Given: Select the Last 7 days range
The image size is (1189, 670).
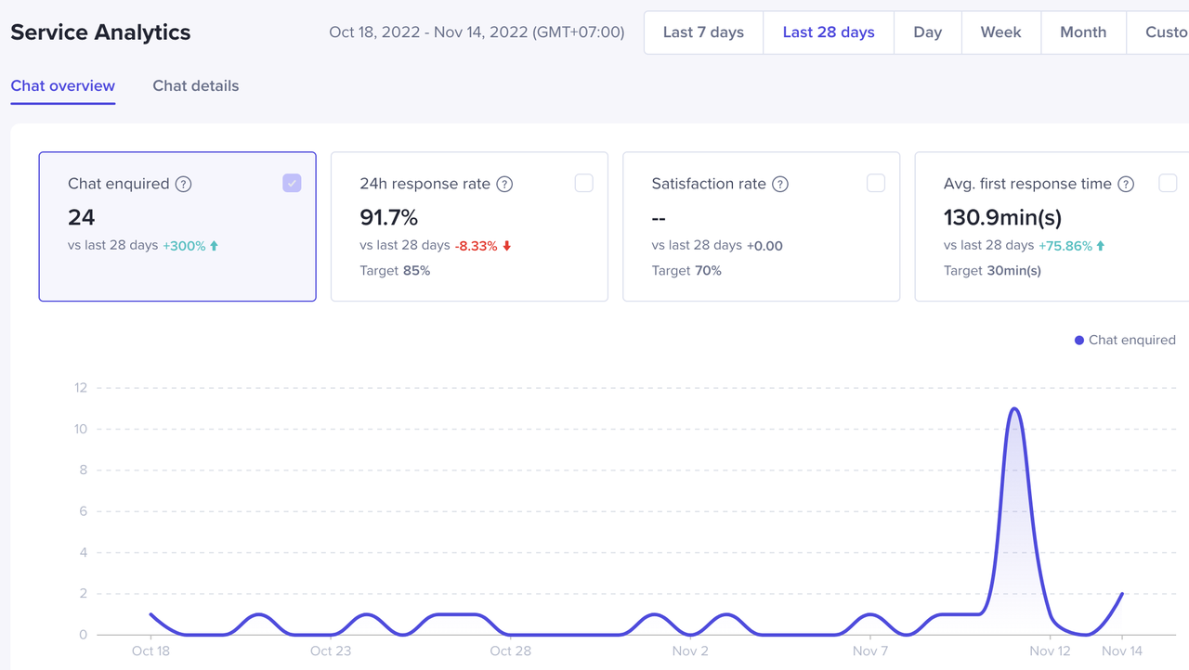Looking at the screenshot, I should (703, 32).
